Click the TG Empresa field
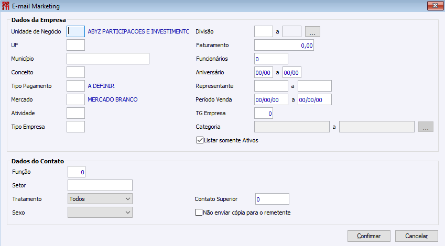 pos(263,113)
